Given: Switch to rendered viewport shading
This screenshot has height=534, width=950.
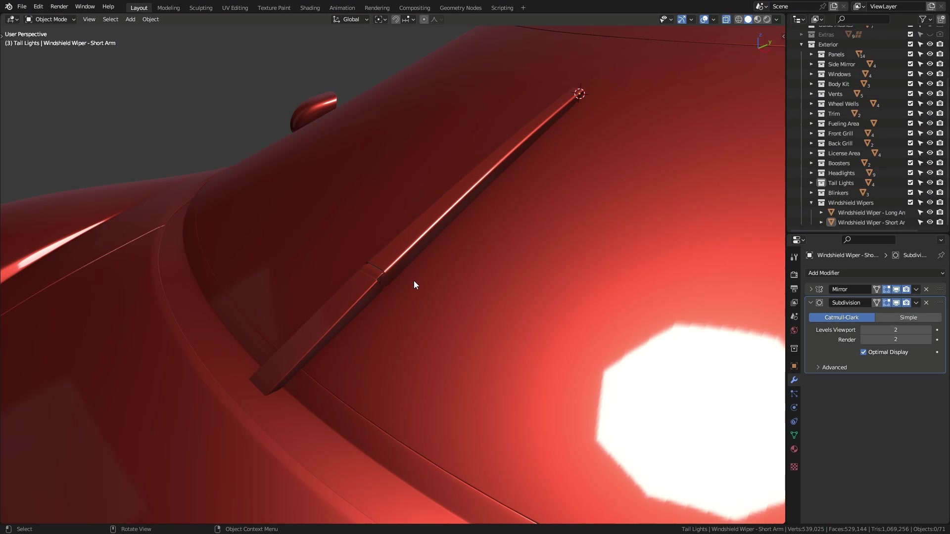Looking at the screenshot, I should (767, 19).
